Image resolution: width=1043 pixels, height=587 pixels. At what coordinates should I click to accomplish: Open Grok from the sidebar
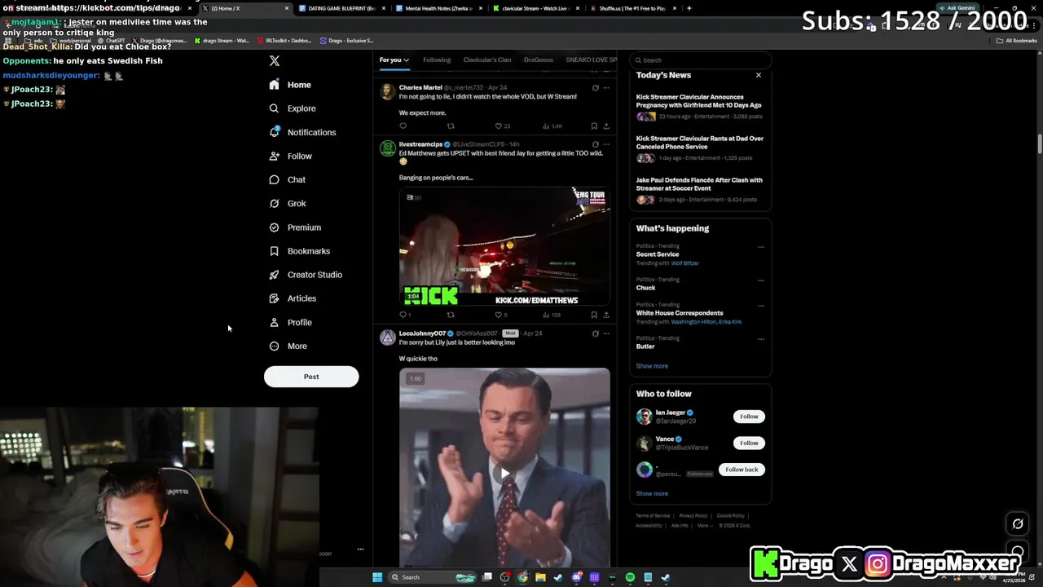(288, 203)
